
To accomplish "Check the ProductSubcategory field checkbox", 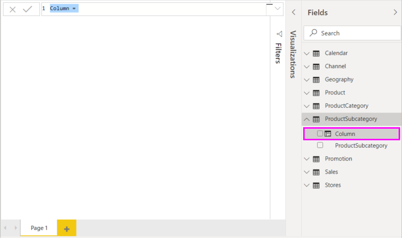I will [320, 145].
